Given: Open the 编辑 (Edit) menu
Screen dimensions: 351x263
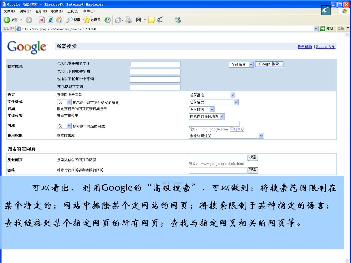Looking at the screenshot, I should pyautogui.click(x=25, y=11).
